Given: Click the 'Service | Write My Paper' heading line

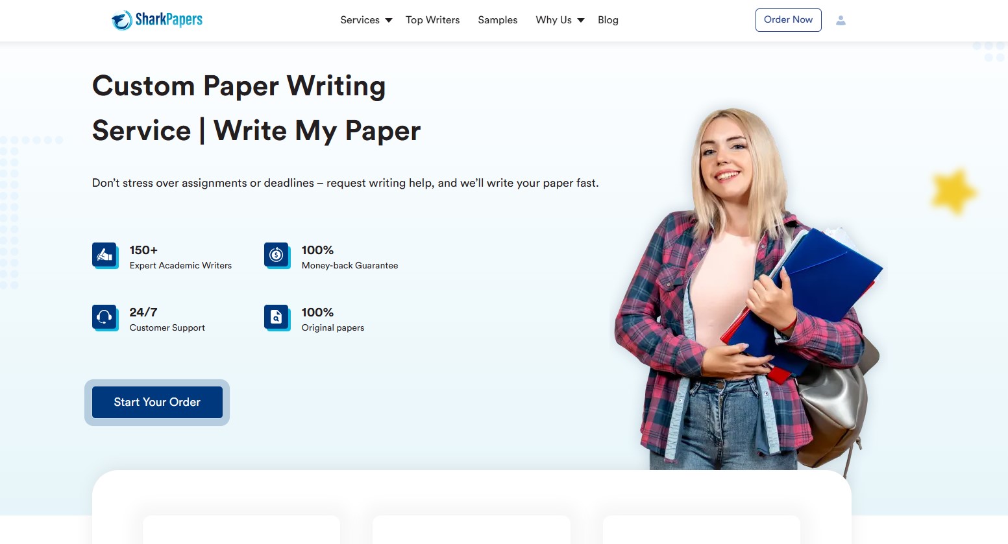Looking at the screenshot, I should click(256, 131).
